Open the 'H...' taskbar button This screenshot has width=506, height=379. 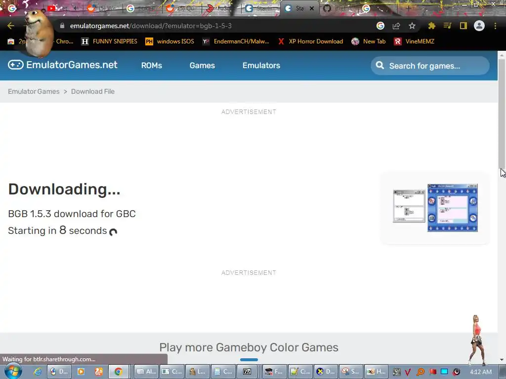pos(377,372)
